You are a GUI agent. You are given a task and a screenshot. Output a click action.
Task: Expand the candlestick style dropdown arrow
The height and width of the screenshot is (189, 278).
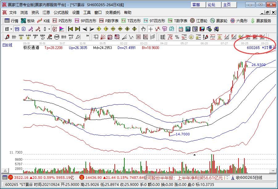tap(49, 29)
